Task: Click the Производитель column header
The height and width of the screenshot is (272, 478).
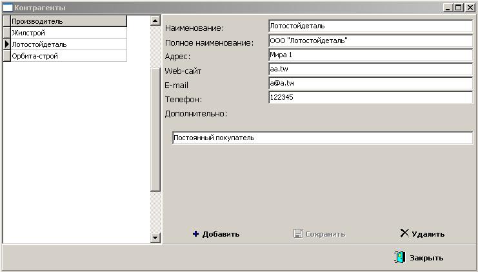Action: click(x=68, y=21)
